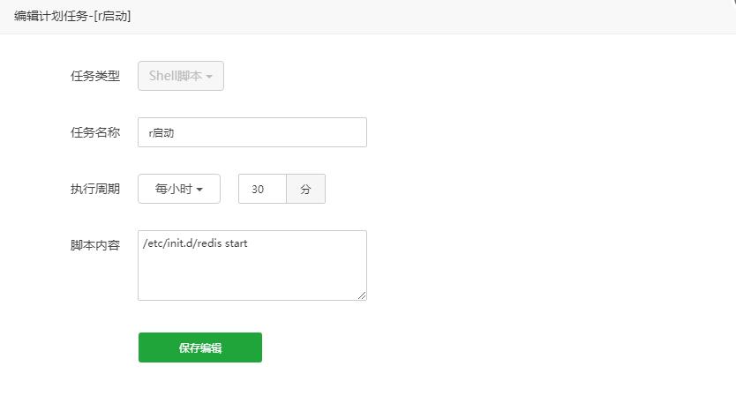
Task: Place cursor on r启动 text in name field
Action: pyautogui.click(x=161, y=133)
